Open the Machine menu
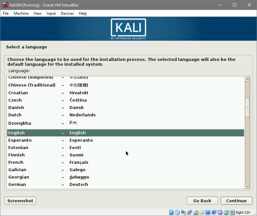257x216 pixels. point(21,13)
